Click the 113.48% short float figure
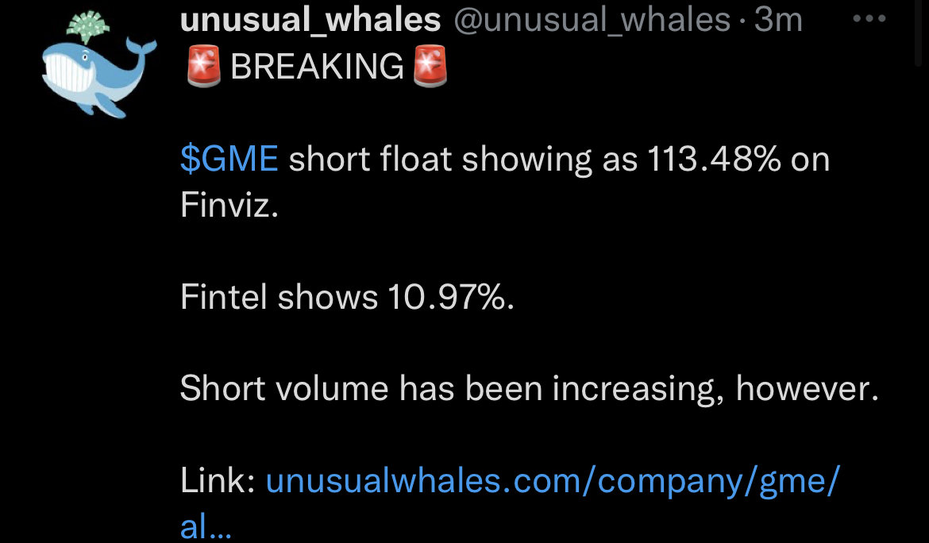 [714, 159]
